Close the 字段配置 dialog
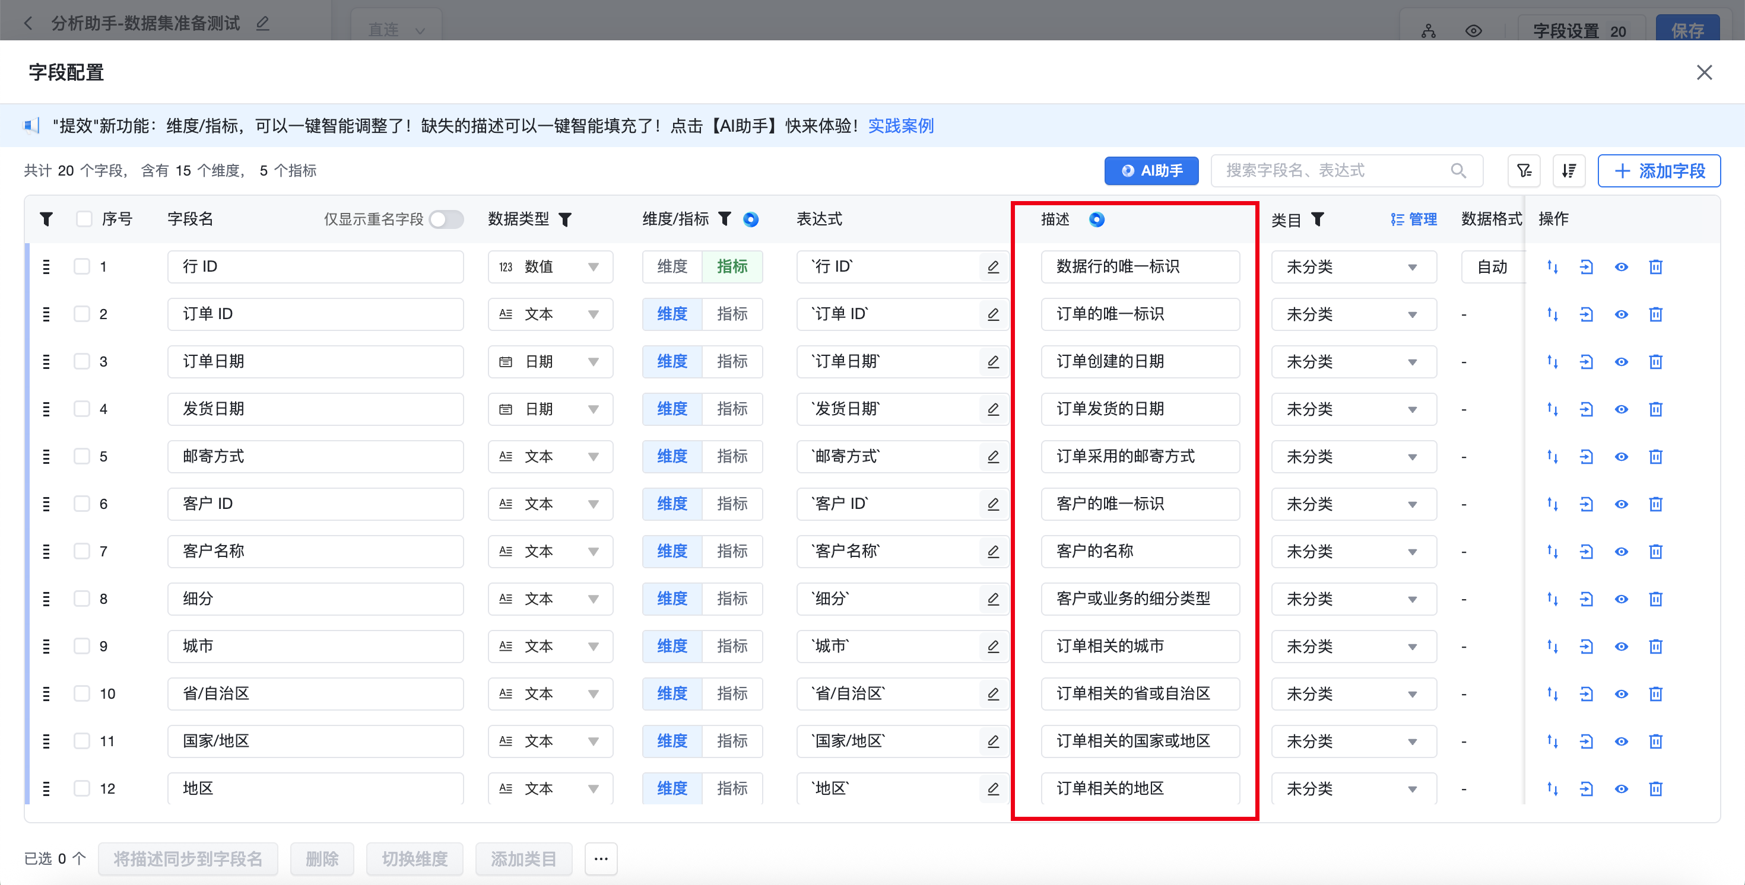1745x885 pixels. point(1705,72)
